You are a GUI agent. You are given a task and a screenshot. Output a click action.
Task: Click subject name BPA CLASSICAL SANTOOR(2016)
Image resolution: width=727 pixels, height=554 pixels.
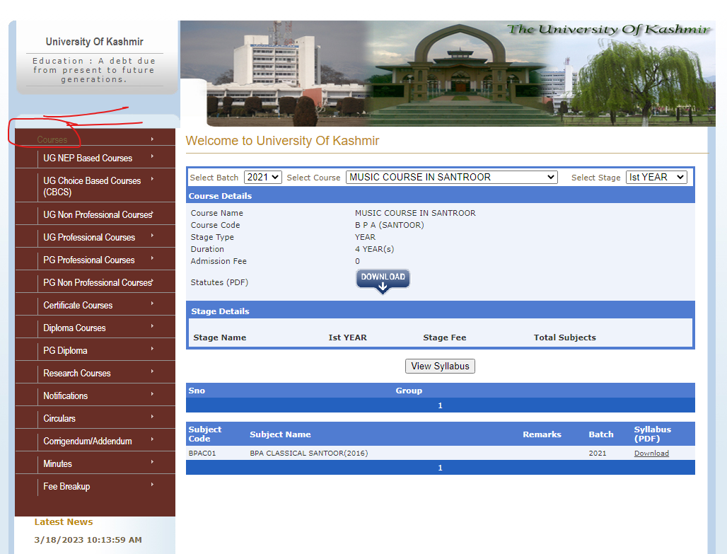(309, 454)
